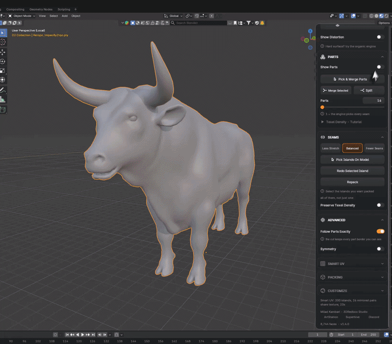Click the shield checkmark icon in header

[257, 23]
